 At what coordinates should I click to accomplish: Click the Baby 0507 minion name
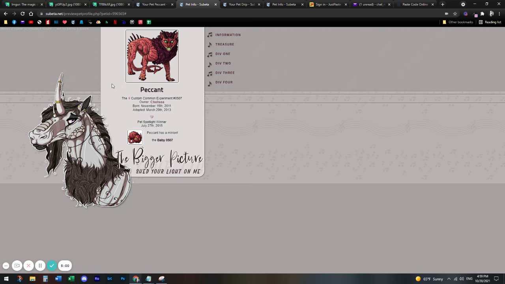(x=165, y=140)
